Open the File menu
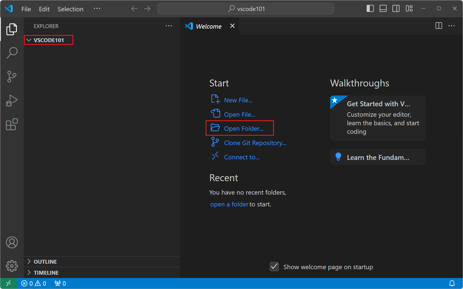 click(26, 9)
